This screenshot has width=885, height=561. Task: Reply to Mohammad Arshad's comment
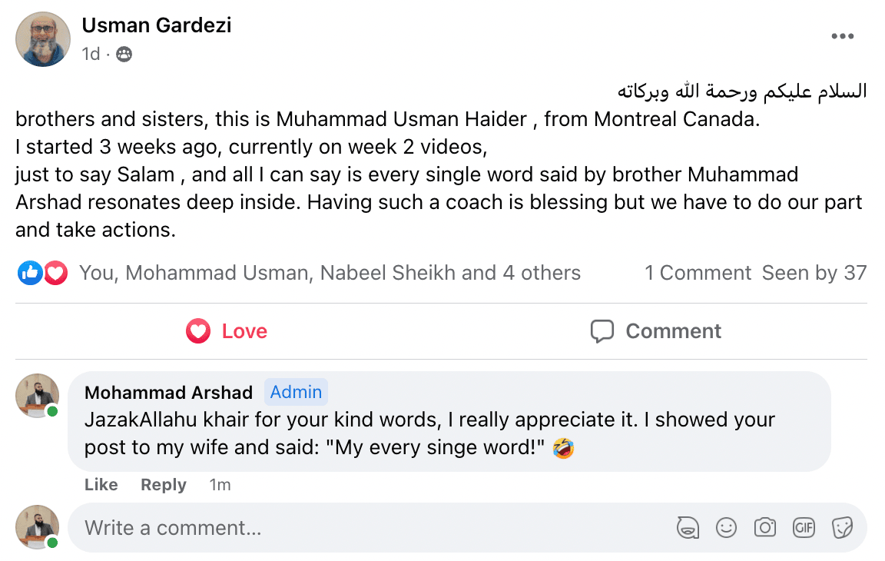[x=164, y=485]
